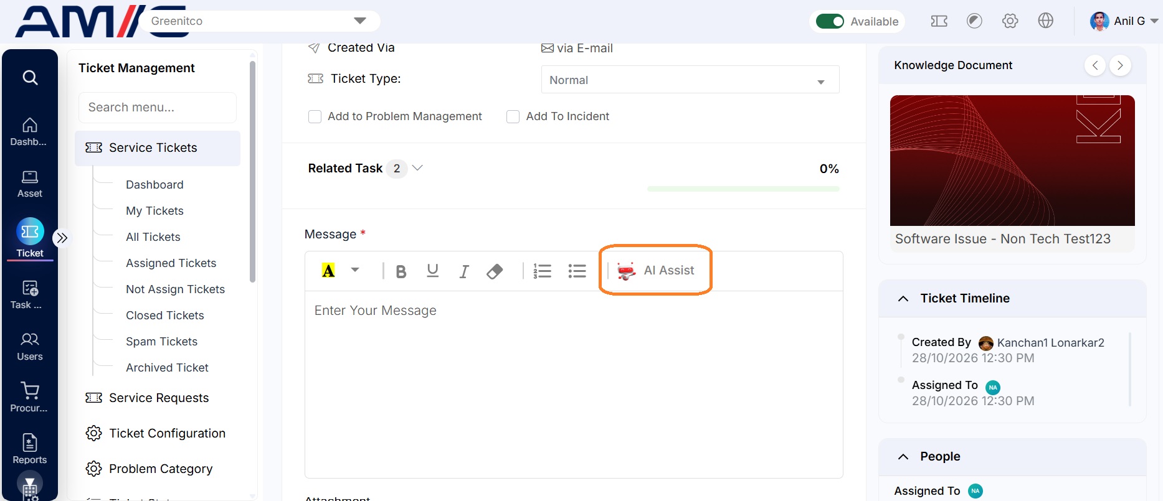Toggle the Available status switch

tap(830, 21)
